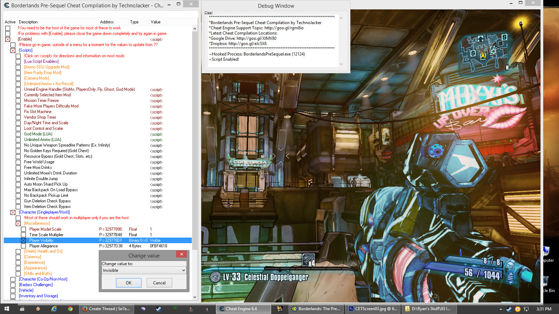Show hidden system tray icons arrow
The image size is (559, 314).
pyautogui.click(x=501, y=309)
